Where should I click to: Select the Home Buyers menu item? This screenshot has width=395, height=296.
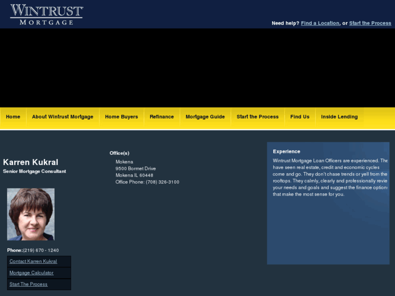[121, 117]
